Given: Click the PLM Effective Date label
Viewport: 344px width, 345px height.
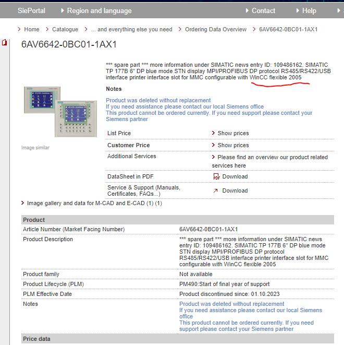Looking at the screenshot, I should [x=47, y=294].
